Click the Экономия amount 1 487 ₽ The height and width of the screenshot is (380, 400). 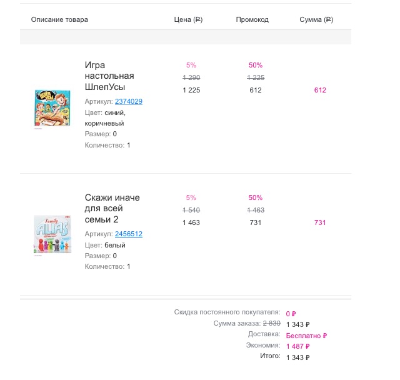click(x=298, y=346)
